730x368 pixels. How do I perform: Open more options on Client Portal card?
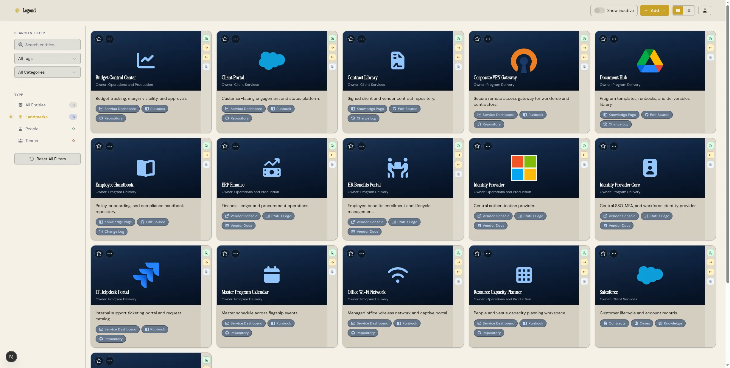(236, 39)
